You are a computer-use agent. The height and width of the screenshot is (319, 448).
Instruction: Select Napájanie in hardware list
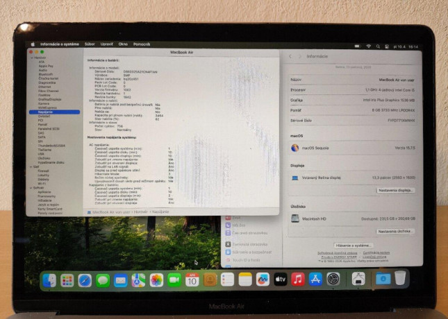54,112
